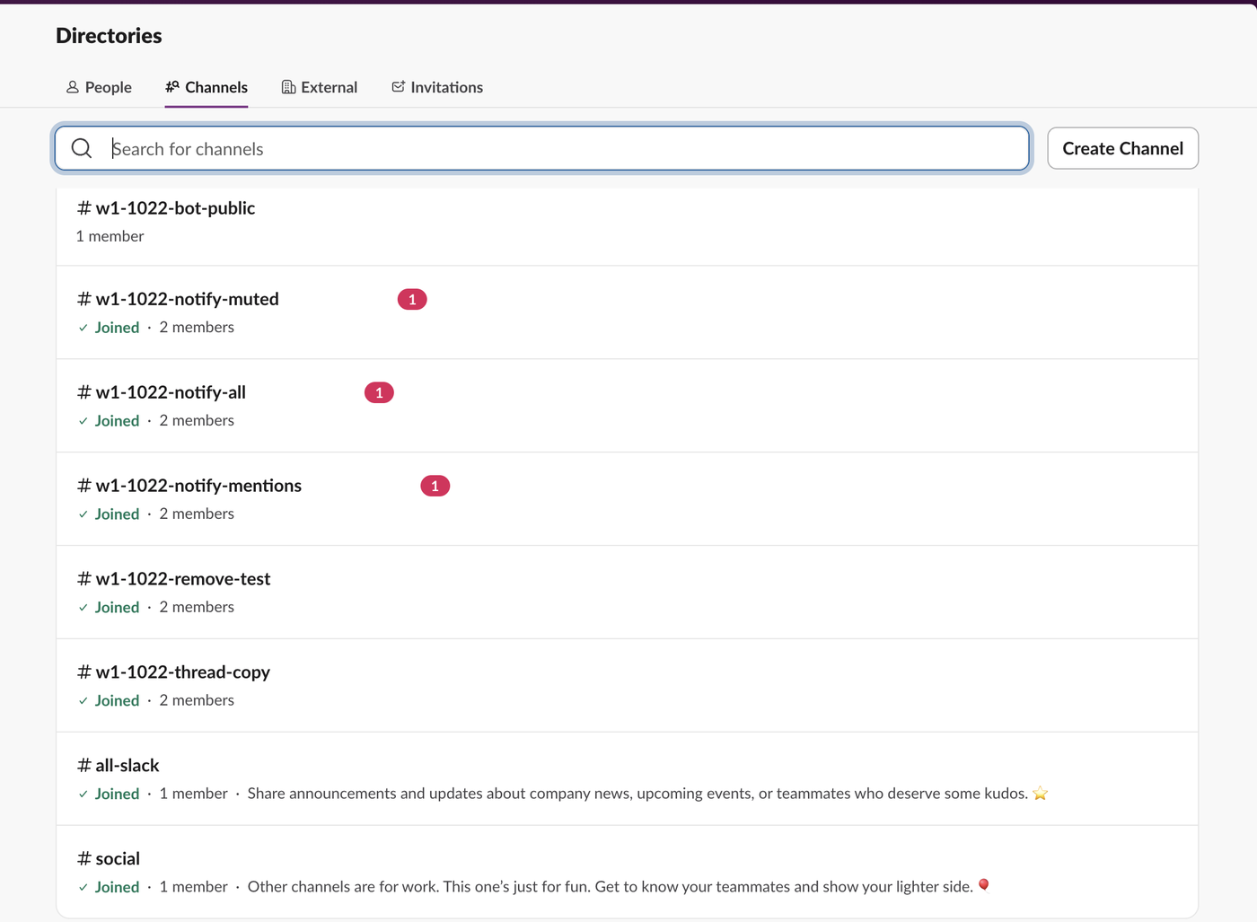Click the Channels tab hash icon

click(x=172, y=86)
